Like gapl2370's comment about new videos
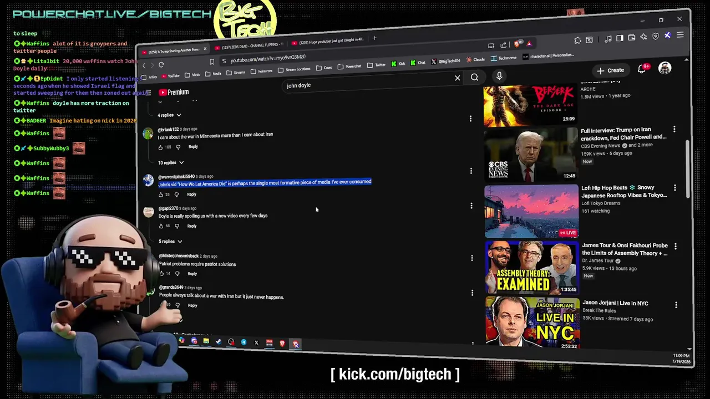The height and width of the screenshot is (399, 710). [x=161, y=226]
